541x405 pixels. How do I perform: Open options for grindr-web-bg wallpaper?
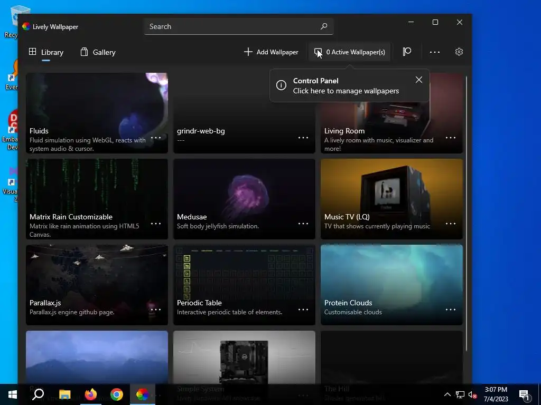(x=303, y=138)
